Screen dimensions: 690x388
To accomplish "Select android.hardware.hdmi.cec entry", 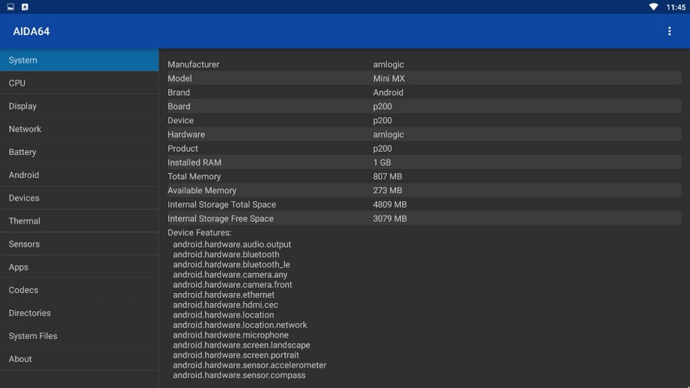I will point(226,305).
